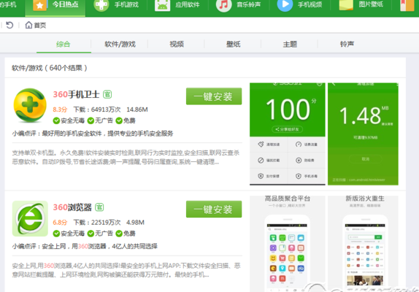The width and height of the screenshot is (419, 292).
Task: Open the 今日热点 star icon
Action: pyautogui.click(x=39, y=5)
